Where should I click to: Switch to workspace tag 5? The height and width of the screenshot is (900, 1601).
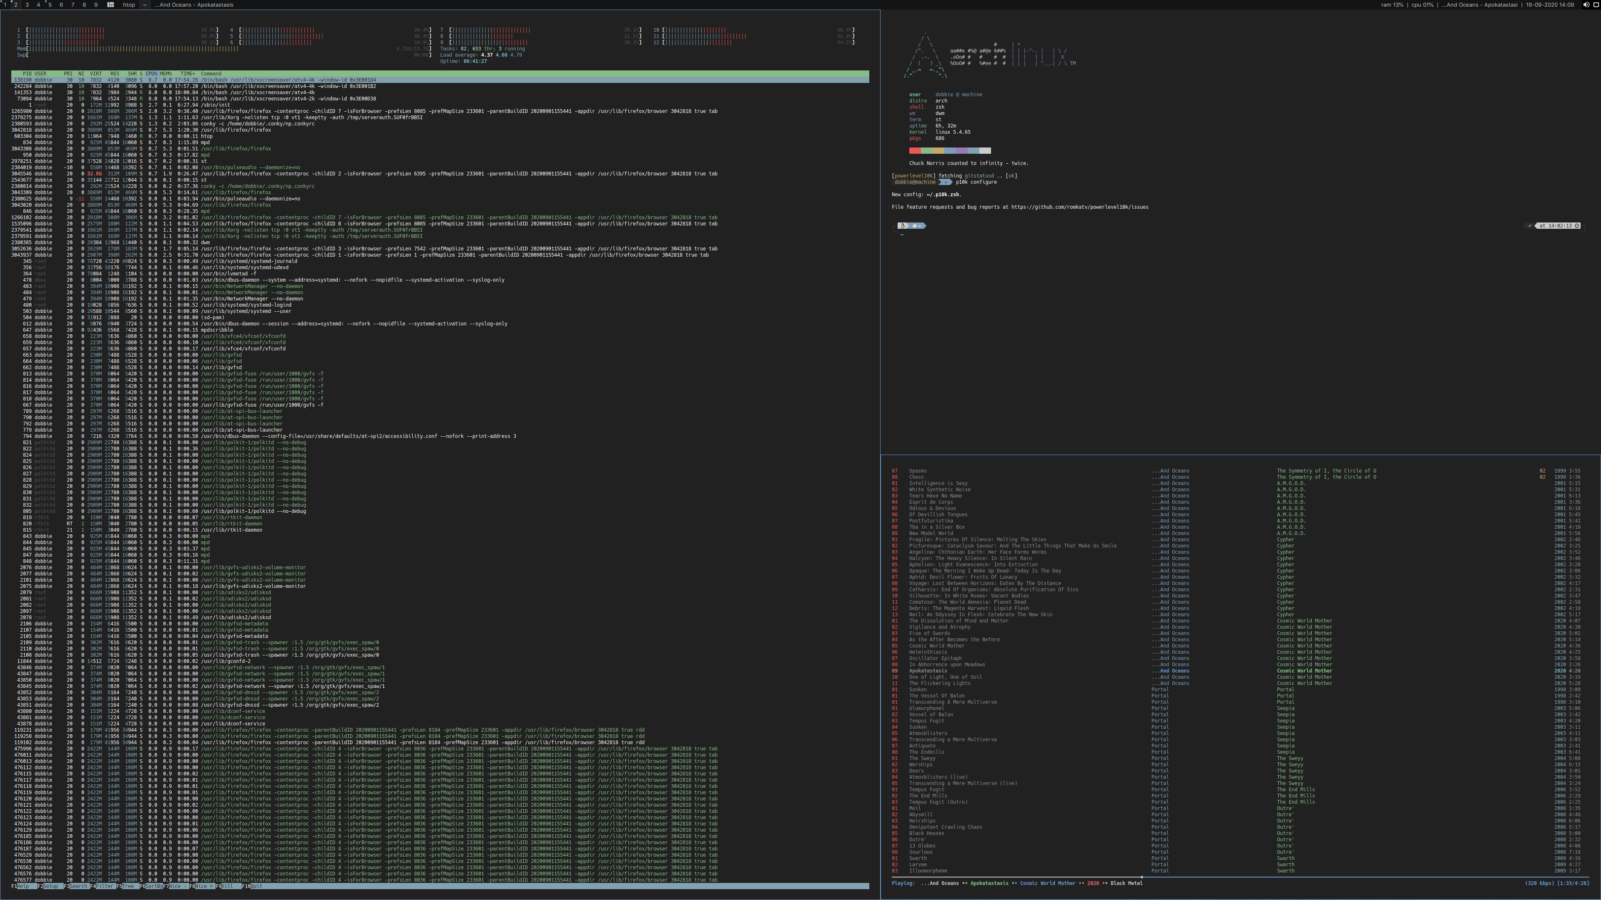[50, 4]
